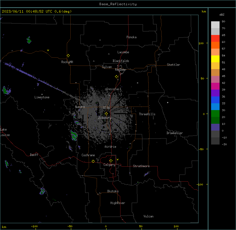Click the km unit label in the top right

[204, 11]
